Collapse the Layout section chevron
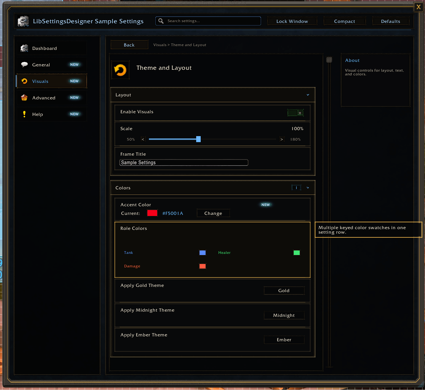 click(x=308, y=95)
